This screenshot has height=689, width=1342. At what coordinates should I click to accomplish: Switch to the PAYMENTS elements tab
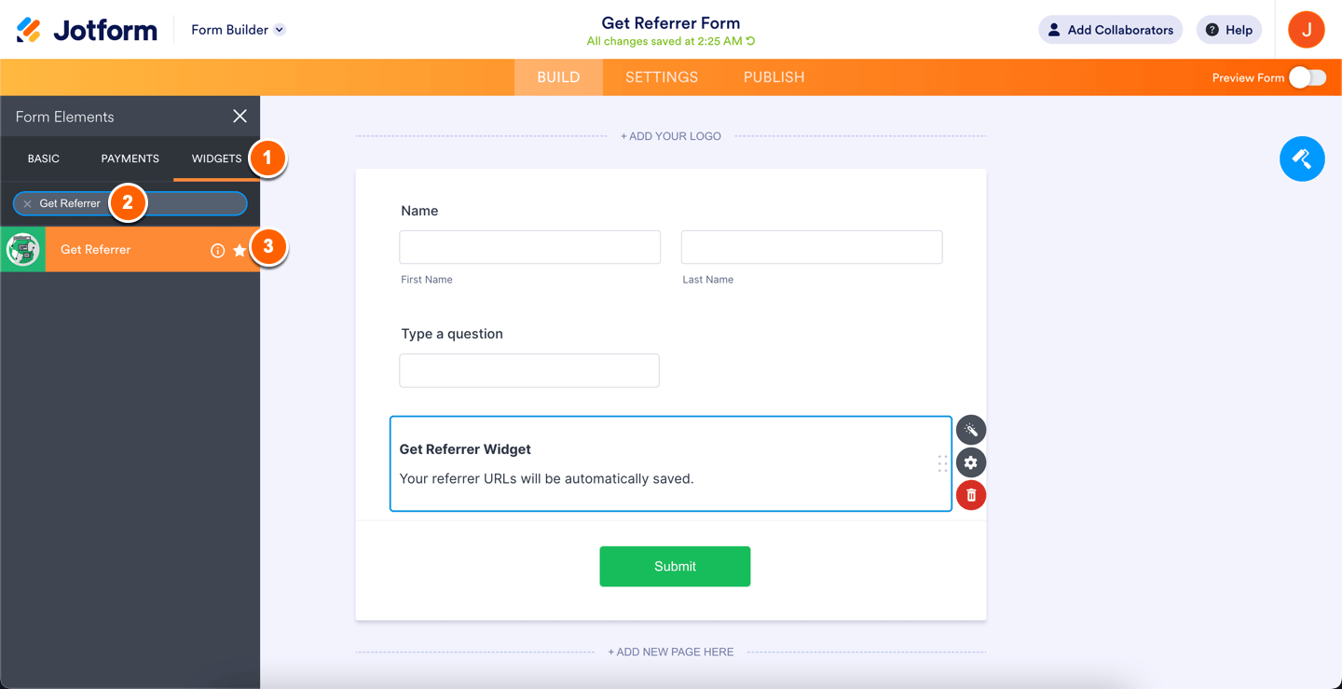click(129, 158)
